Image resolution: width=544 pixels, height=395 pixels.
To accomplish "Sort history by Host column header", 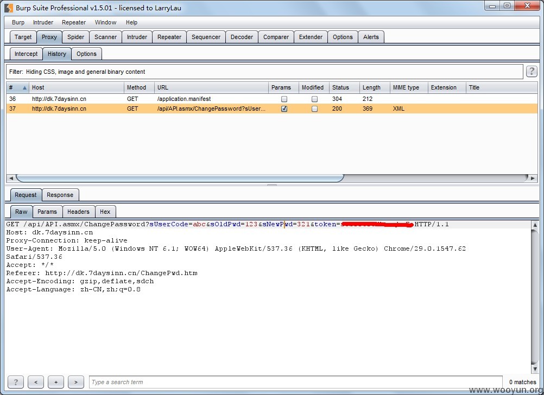I will coord(77,88).
